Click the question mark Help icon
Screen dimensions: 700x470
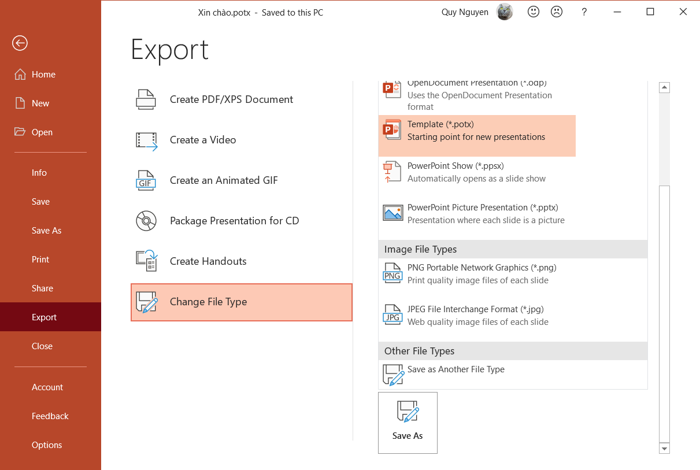(584, 12)
